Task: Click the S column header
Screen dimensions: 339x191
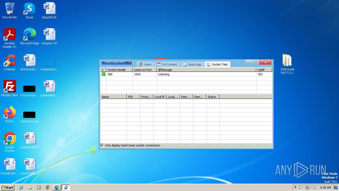Action: [x=103, y=70]
